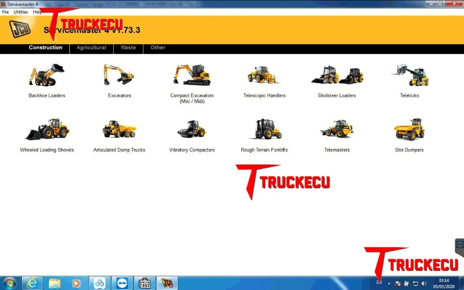
Task: Select the JCB Servicemaster taskbar icon
Action: [167, 284]
